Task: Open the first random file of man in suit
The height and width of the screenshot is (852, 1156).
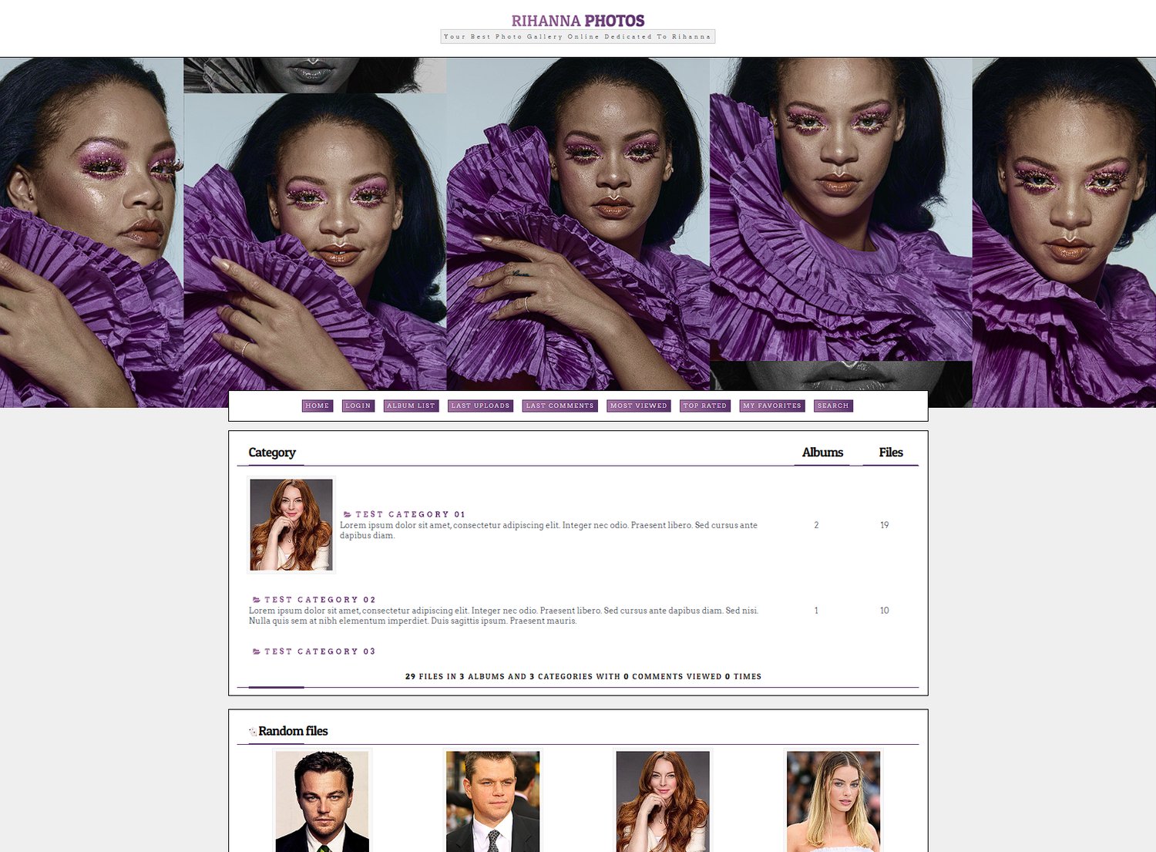Action: pyautogui.click(x=322, y=801)
